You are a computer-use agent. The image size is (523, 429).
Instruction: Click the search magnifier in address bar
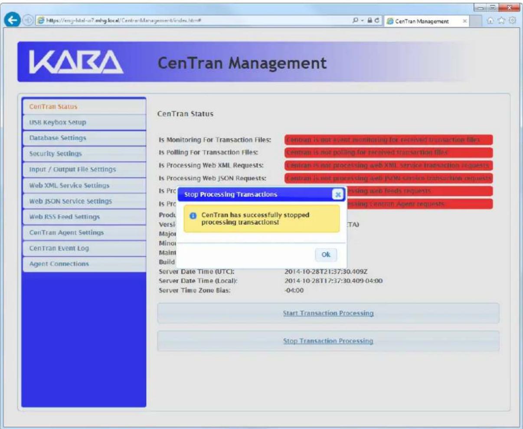[356, 21]
